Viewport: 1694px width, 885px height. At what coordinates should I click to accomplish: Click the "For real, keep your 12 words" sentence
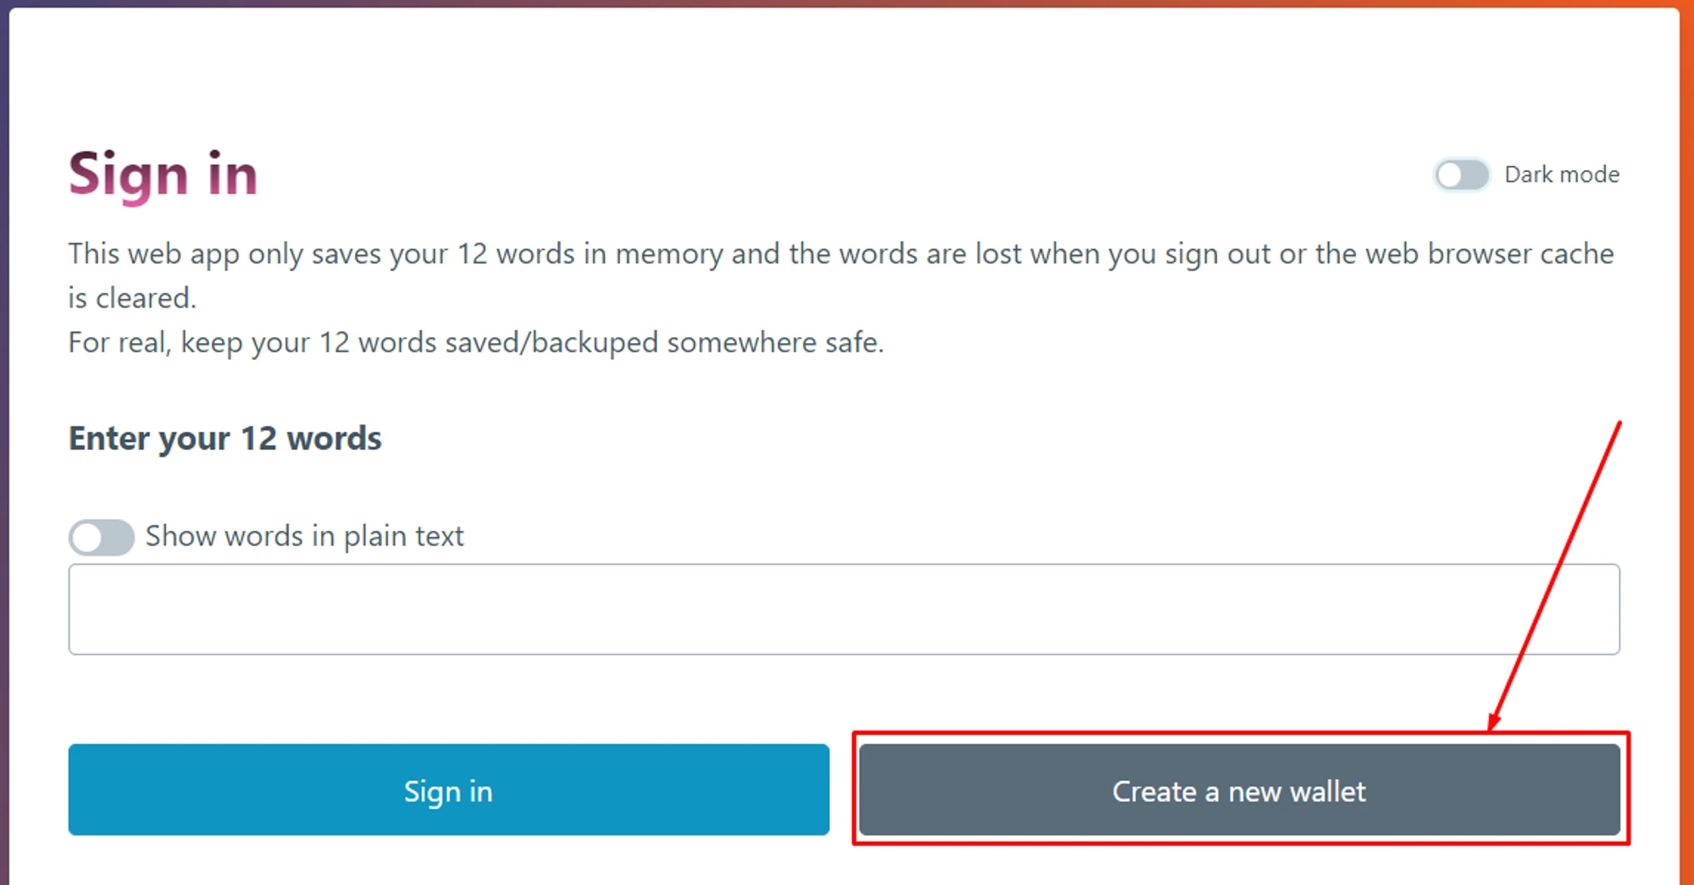pyautogui.click(x=475, y=342)
